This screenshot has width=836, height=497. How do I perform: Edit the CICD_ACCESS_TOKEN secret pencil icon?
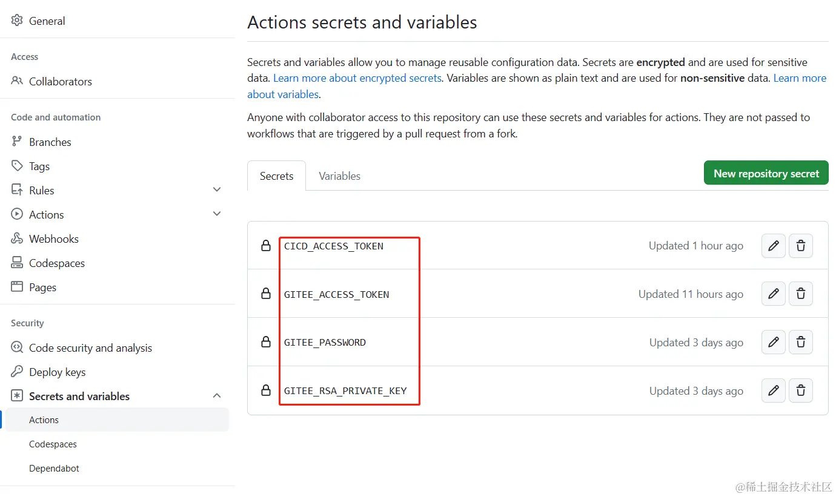[773, 246]
